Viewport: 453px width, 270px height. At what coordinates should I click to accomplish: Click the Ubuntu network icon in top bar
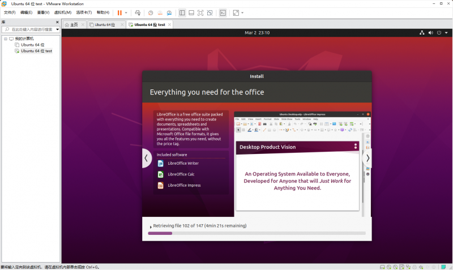click(x=422, y=33)
